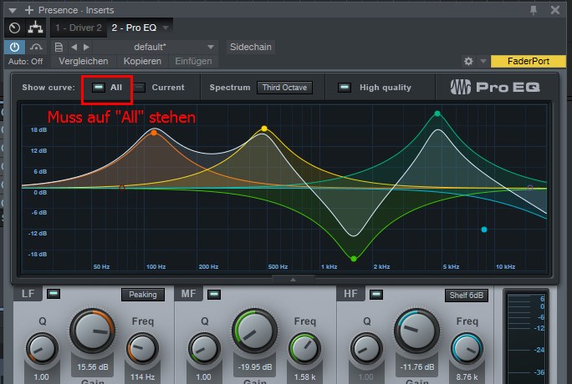The width and height of the screenshot is (572, 384).
Task: Open the gear settings icon
Action: click(x=468, y=61)
